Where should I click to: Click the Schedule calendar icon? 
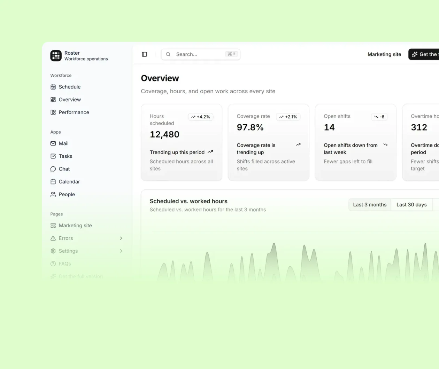pos(53,87)
